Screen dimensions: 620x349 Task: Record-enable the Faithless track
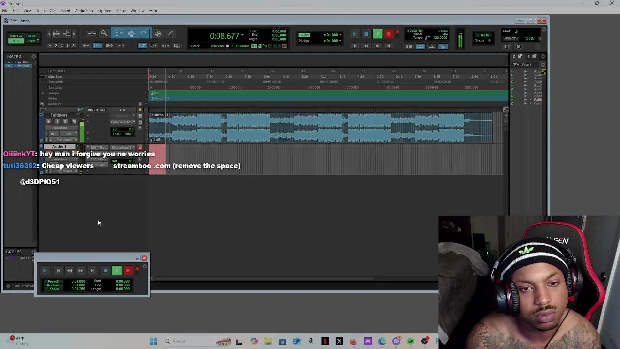click(48, 121)
